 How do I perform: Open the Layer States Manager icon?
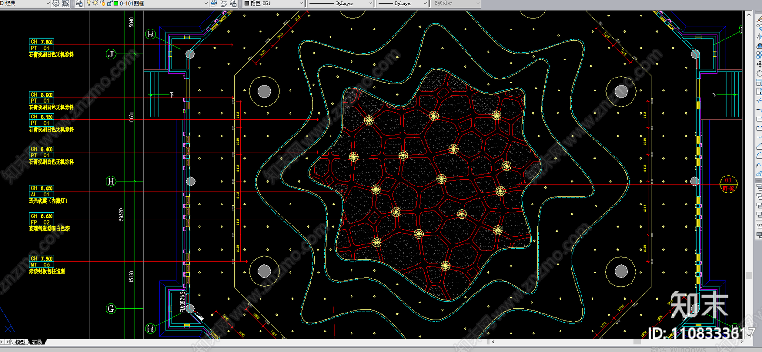coord(233,3)
